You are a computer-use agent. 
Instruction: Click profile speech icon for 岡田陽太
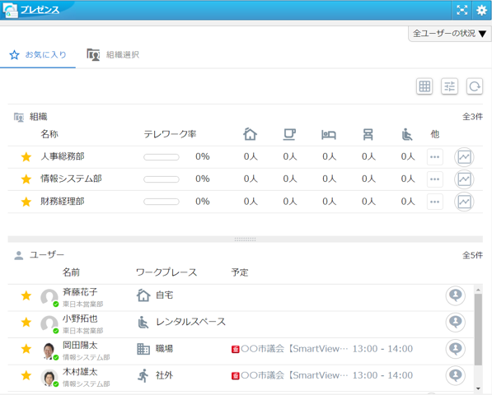[455, 349]
